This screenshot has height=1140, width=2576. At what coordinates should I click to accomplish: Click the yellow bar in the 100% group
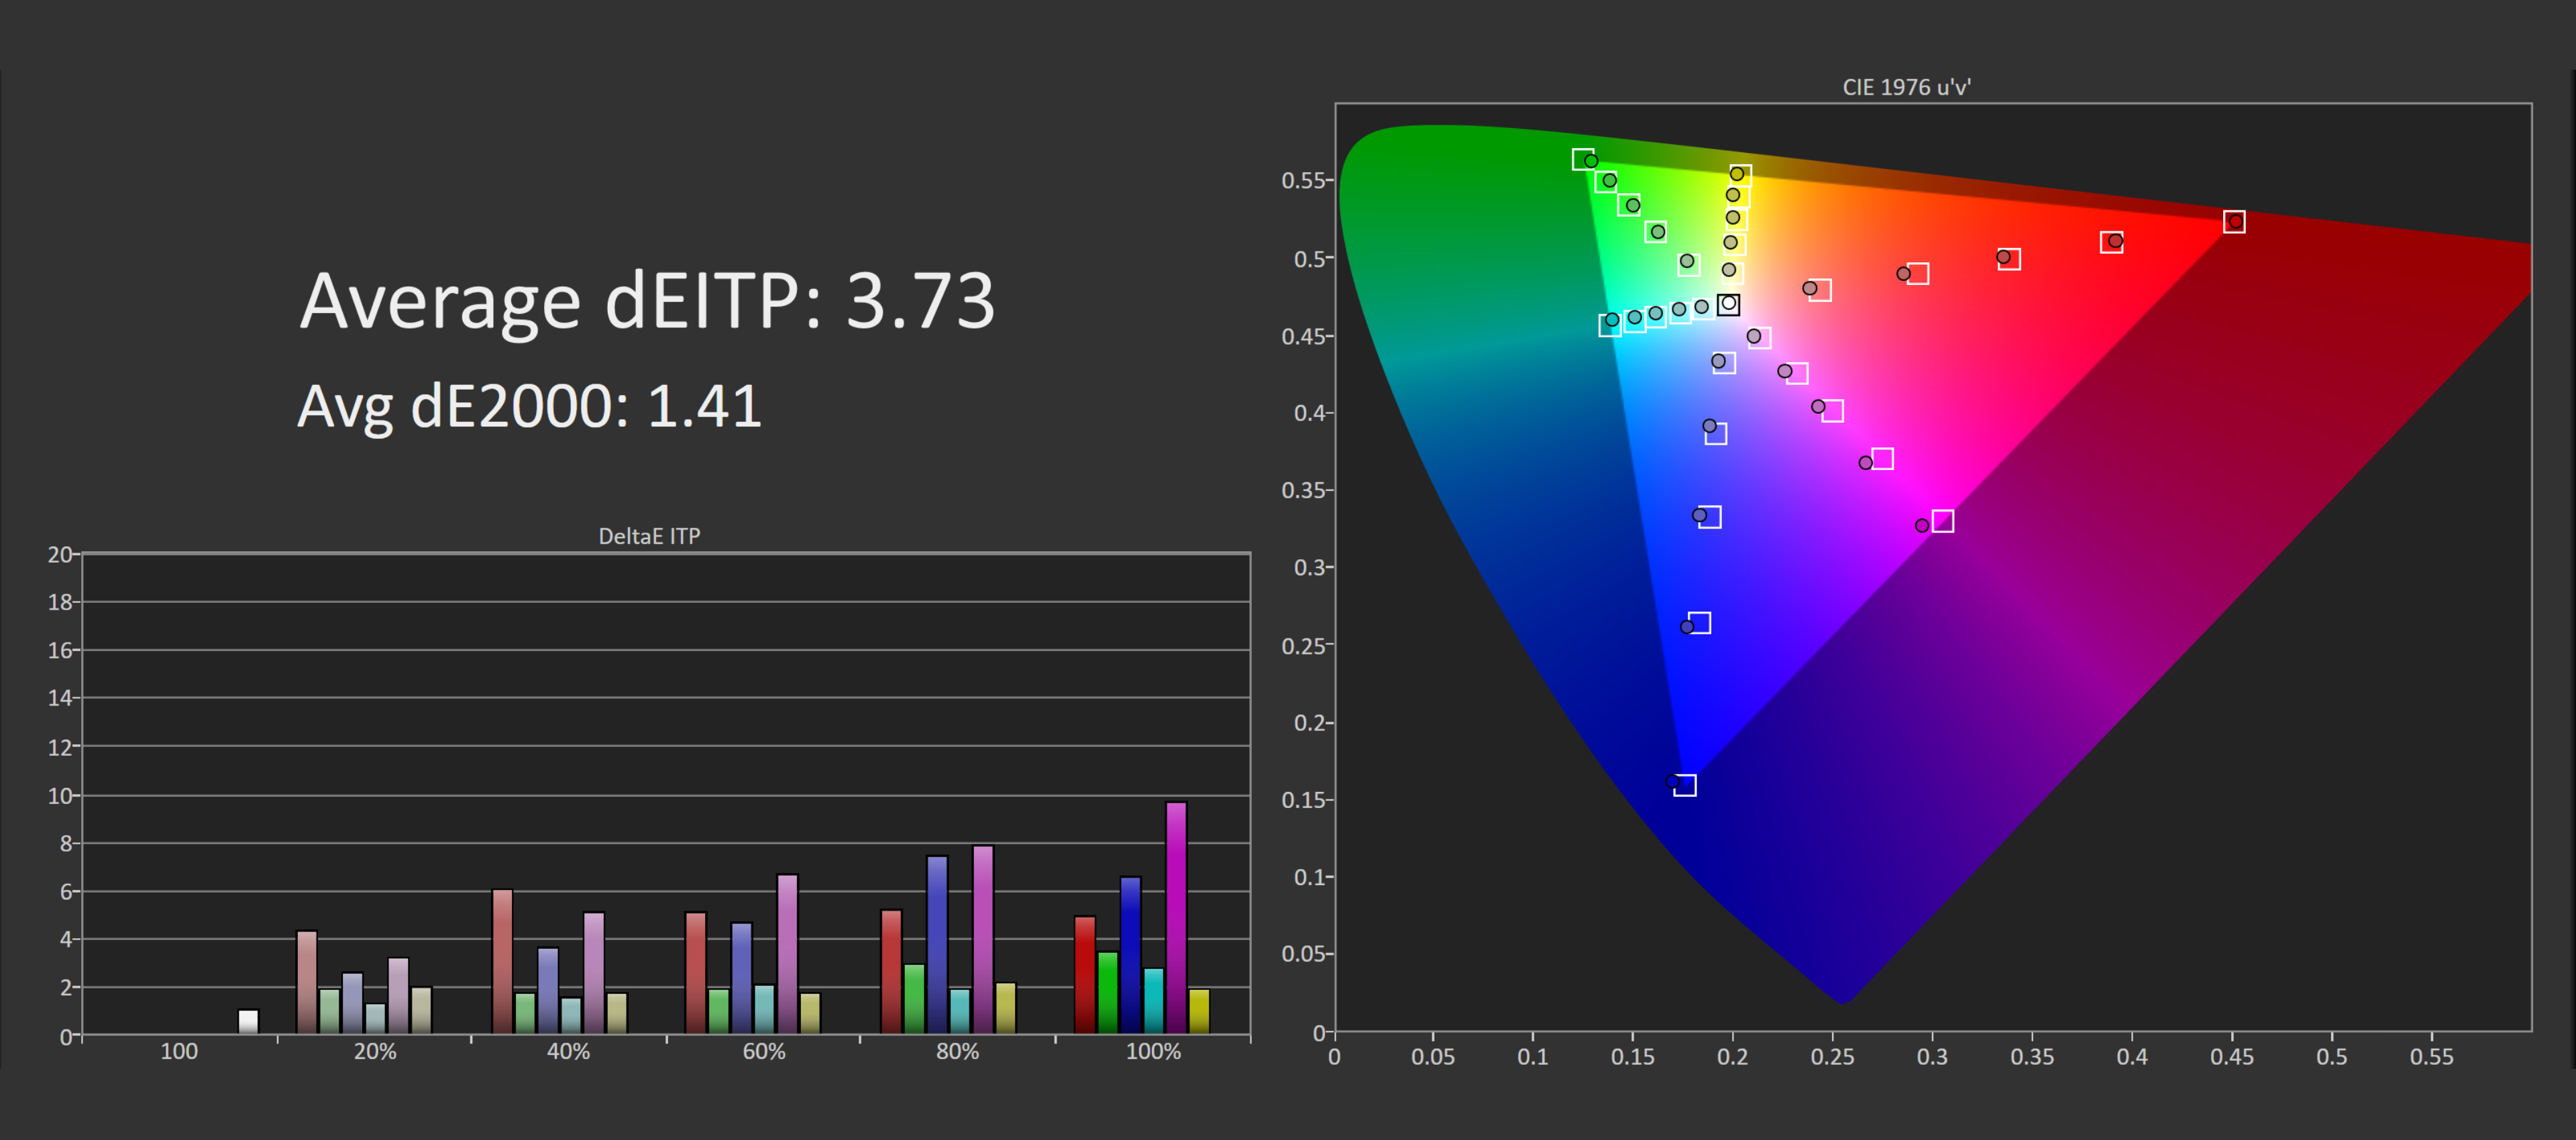coord(1199,1010)
